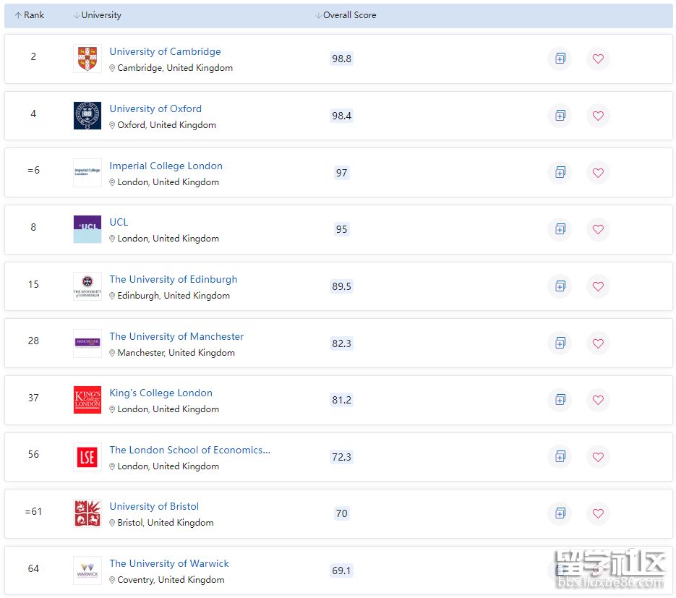
Task: Click the location text 'Edinburgh, United Kingdom'
Action: pos(174,296)
